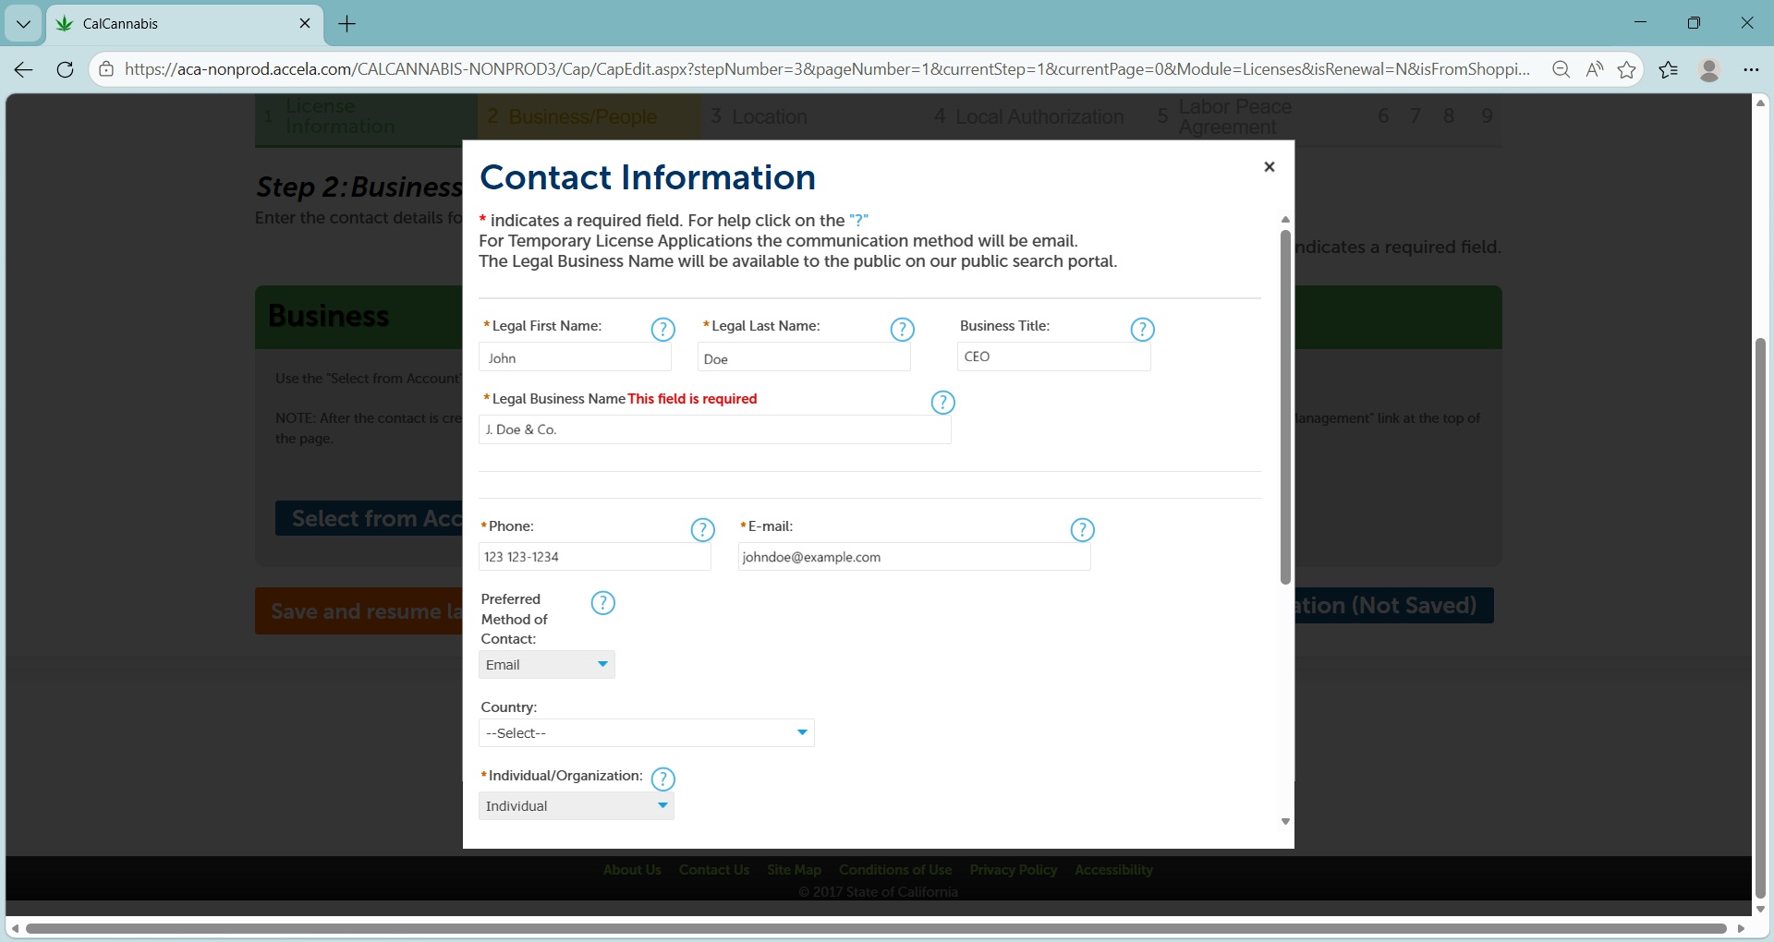Open help for Legal Business Name
Image resolution: width=1774 pixels, height=942 pixels.
[942, 403]
